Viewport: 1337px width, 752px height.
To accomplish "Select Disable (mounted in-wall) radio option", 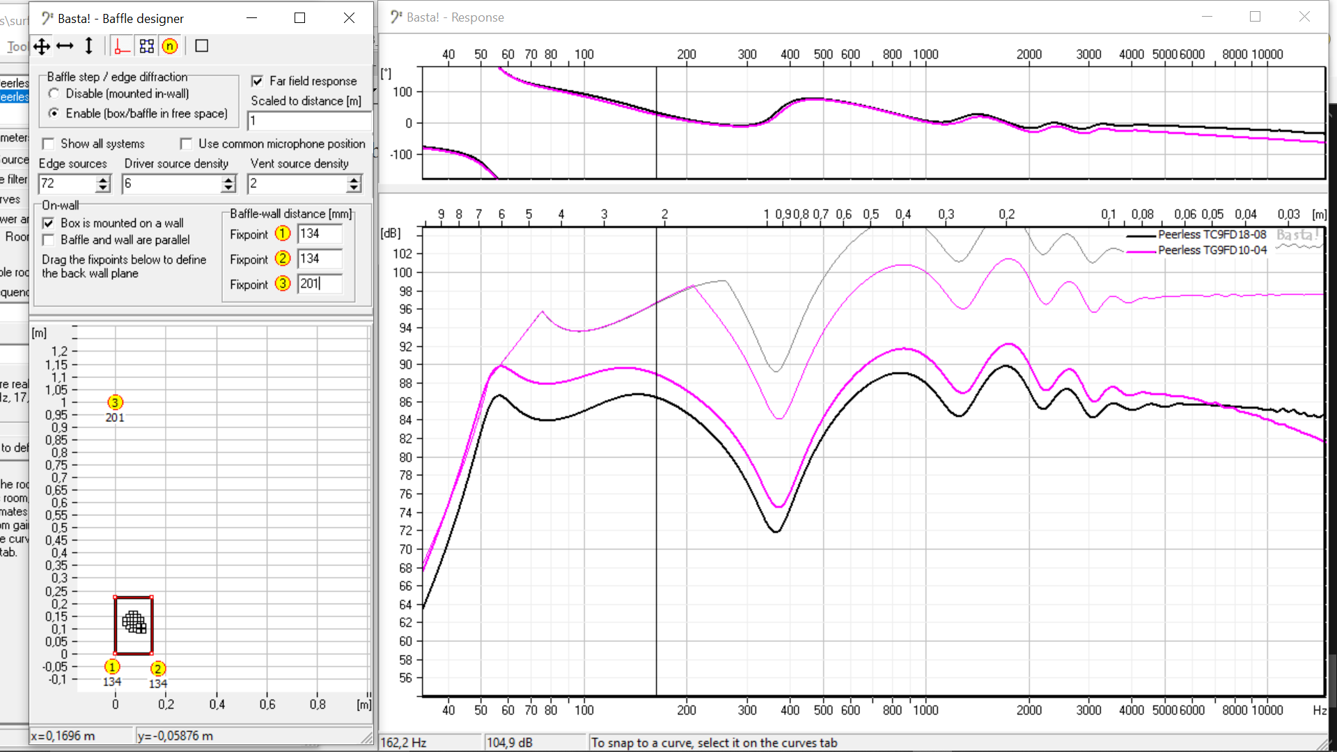I will point(54,93).
